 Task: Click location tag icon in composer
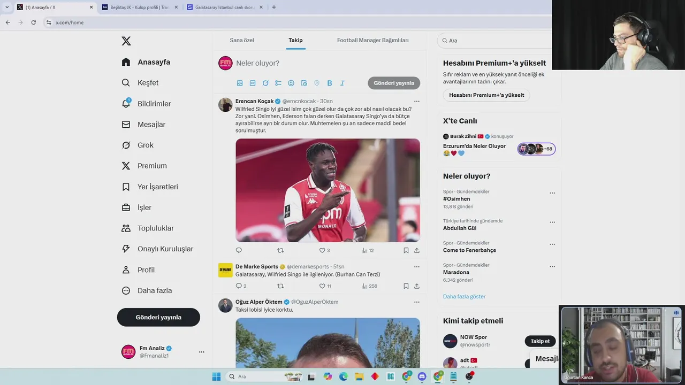click(x=317, y=83)
